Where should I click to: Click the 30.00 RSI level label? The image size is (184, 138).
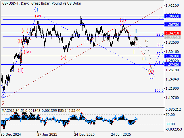[x=170, y=124]
